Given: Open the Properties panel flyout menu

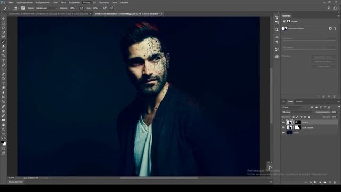Looking at the screenshot, I should 339,15.
